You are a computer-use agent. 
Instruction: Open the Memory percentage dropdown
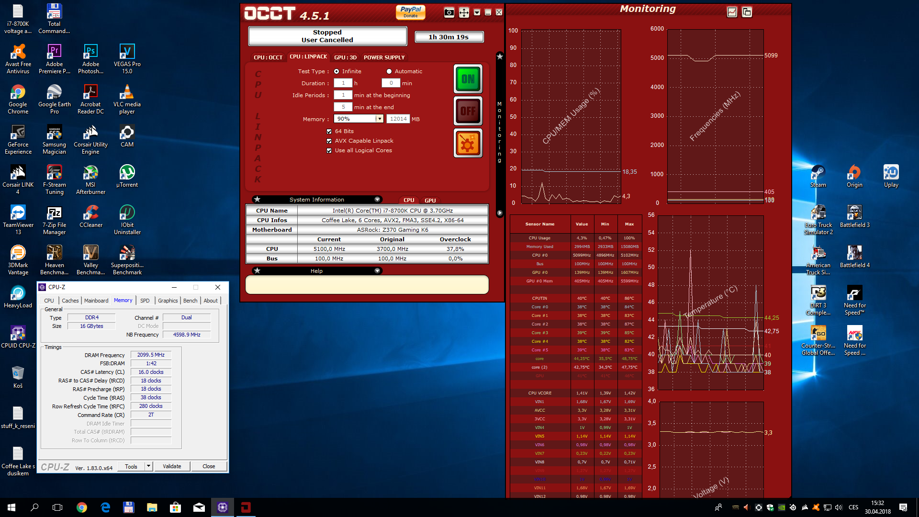point(380,119)
